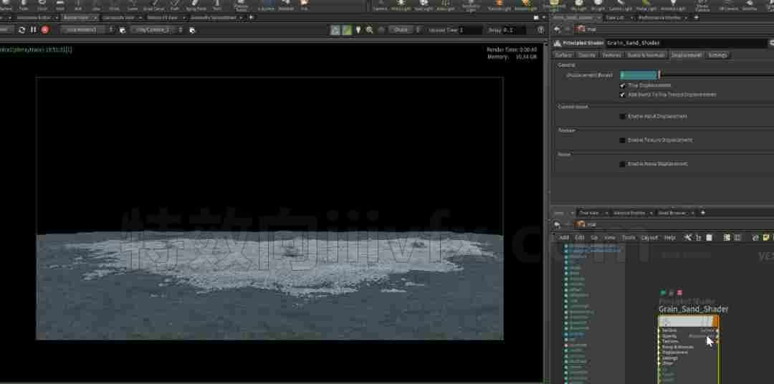
Task: Add a Portal Light from the shelf
Action: [x=646, y=4]
